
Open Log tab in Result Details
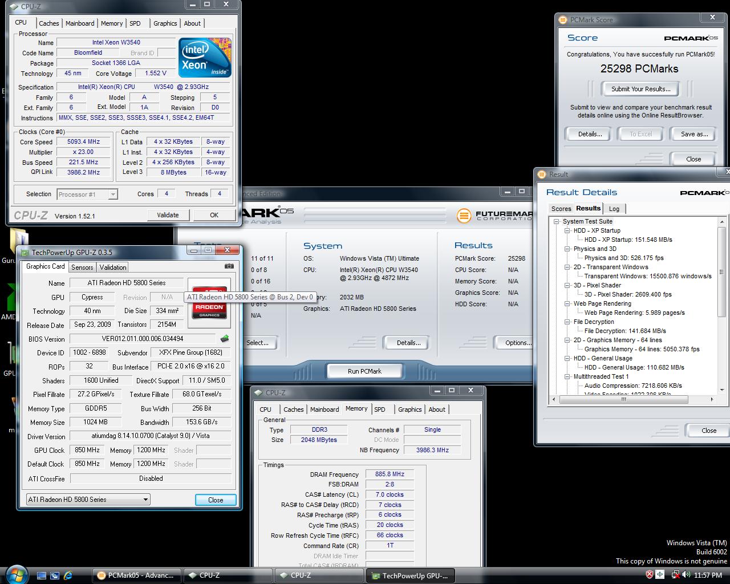(614, 209)
